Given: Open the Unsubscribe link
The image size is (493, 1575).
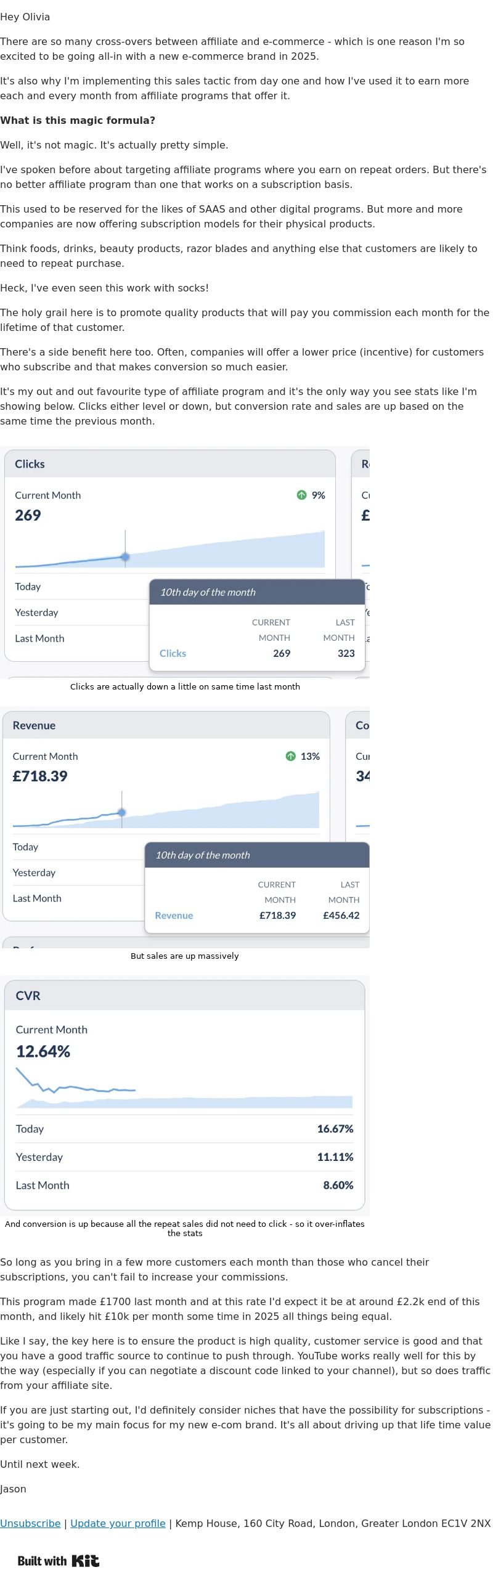Looking at the screenshot, I should pos(30,1523).
